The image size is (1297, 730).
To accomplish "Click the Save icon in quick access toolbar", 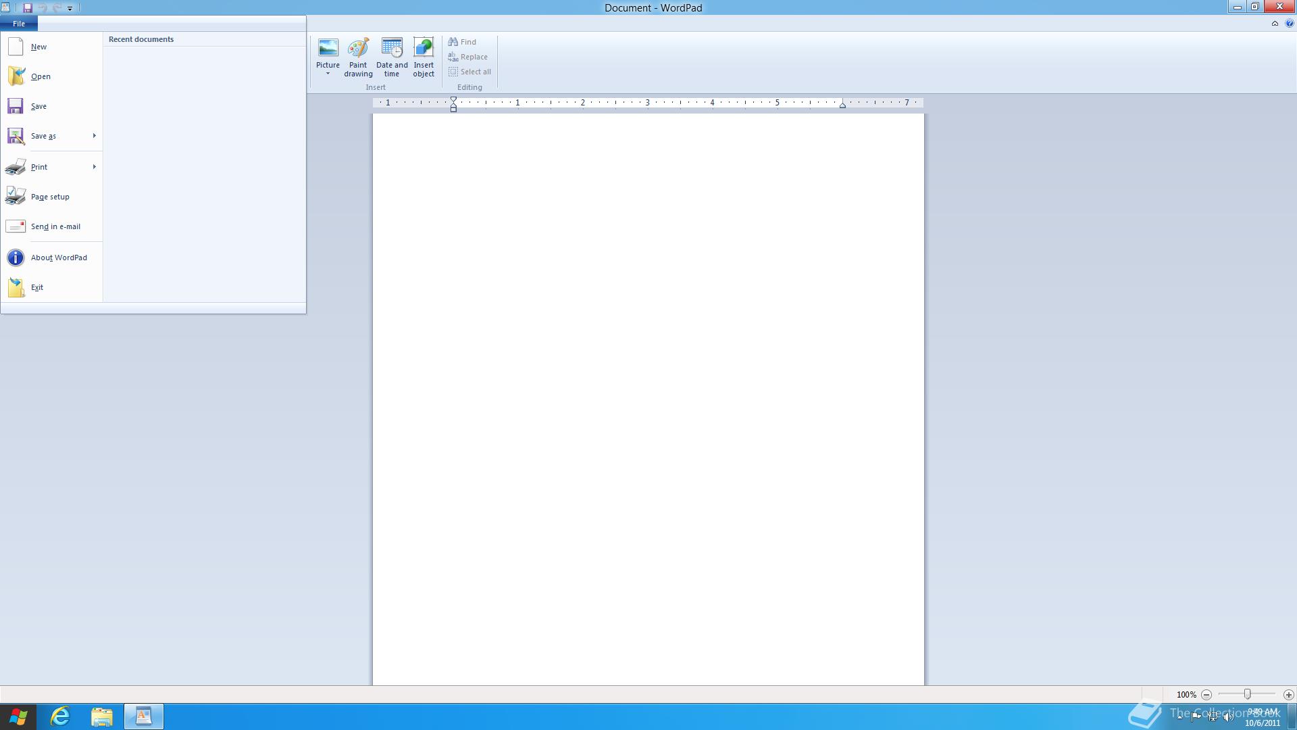I will 28,8.
